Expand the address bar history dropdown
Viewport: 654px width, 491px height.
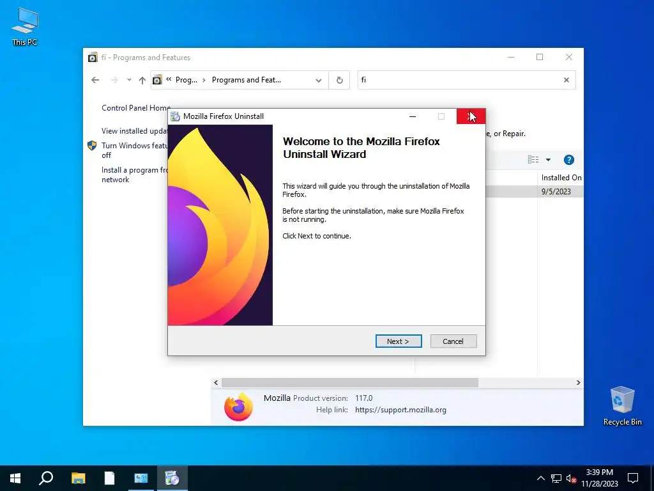click(x=319, y=80)
